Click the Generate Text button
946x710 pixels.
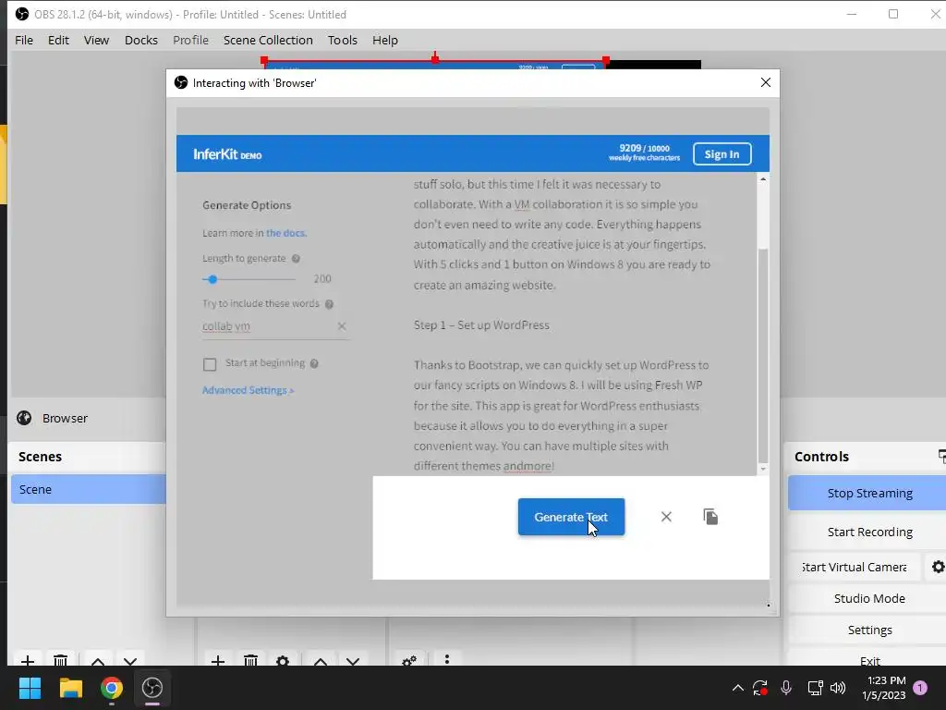tap(571, 517)
